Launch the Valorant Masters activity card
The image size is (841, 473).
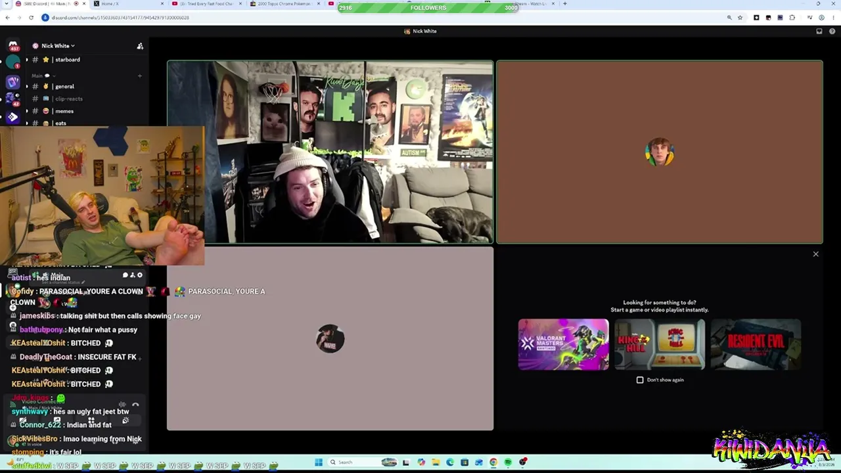(563, 344)
